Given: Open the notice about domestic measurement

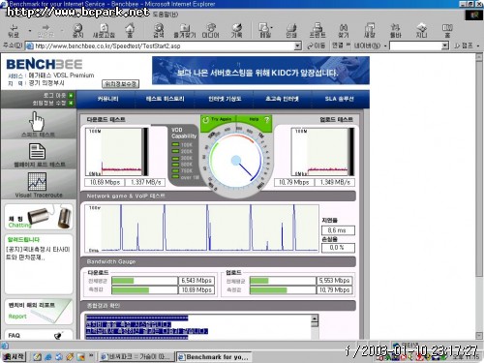Looking at the screenshot, I should [38, 254].
